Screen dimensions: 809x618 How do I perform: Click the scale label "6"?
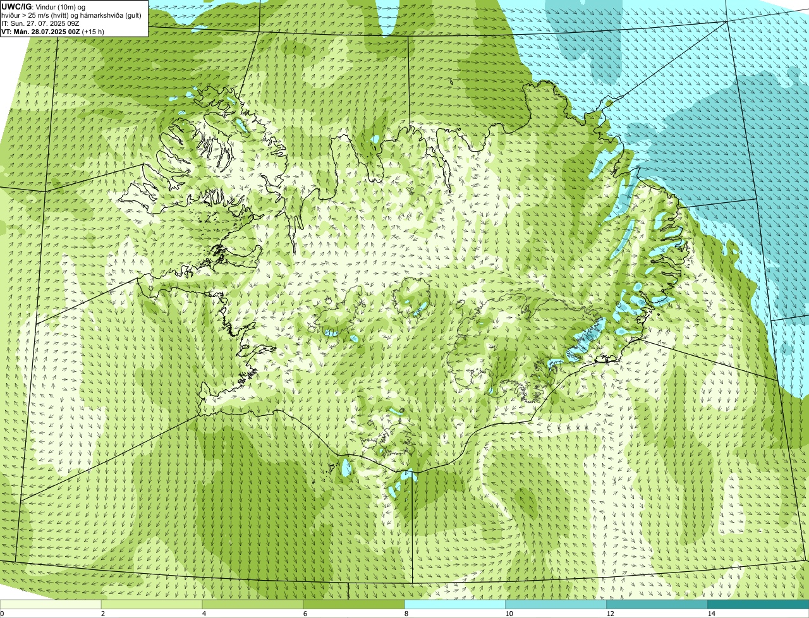tap(305, 614)
